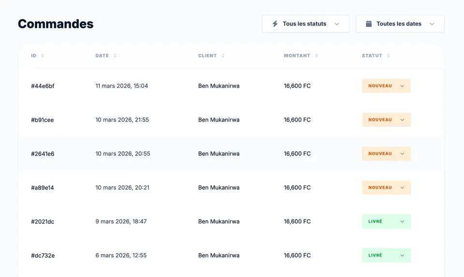Click client name in row #44e6bf
Screen dimensions: 464x277
click(x=219, y=86)
